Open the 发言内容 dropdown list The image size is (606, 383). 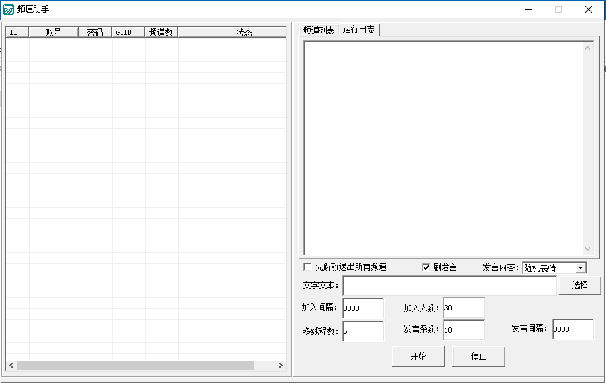click(x=580, y=268)
